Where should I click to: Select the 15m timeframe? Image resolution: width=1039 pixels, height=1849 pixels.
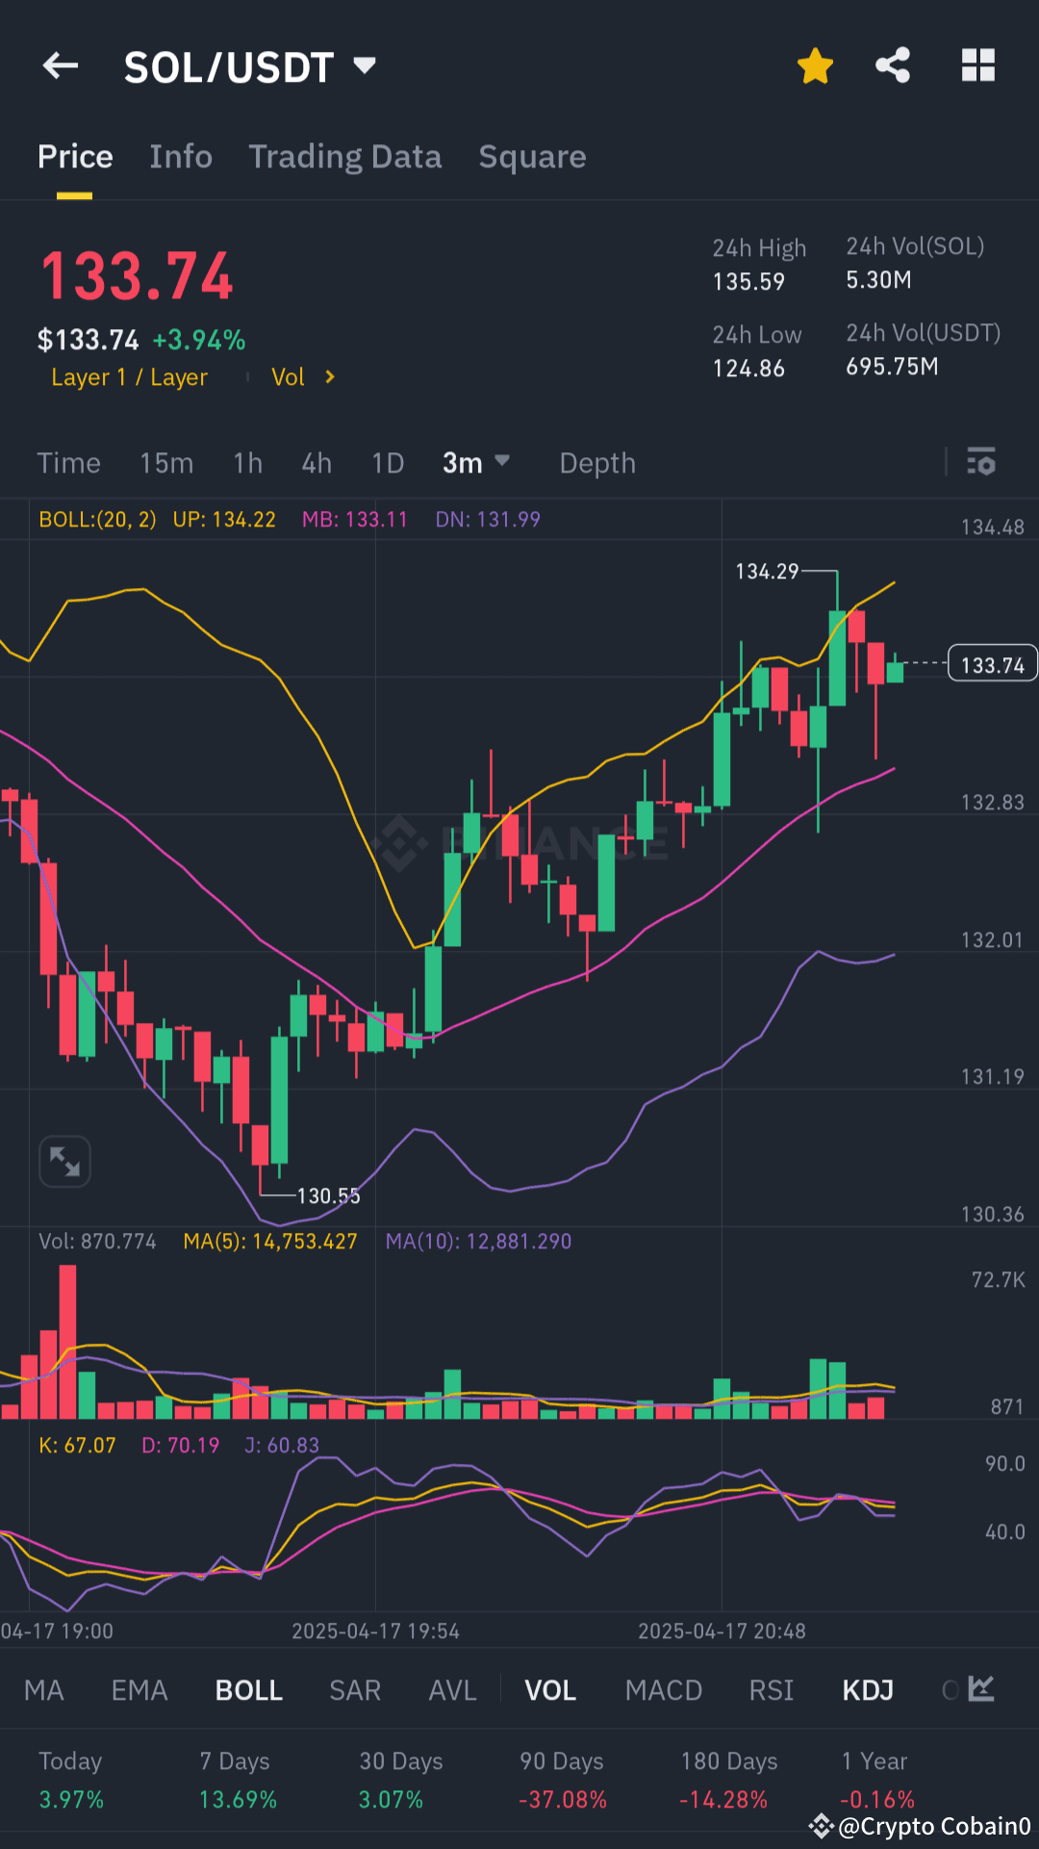pyautogui.click(x=165, y=463)
